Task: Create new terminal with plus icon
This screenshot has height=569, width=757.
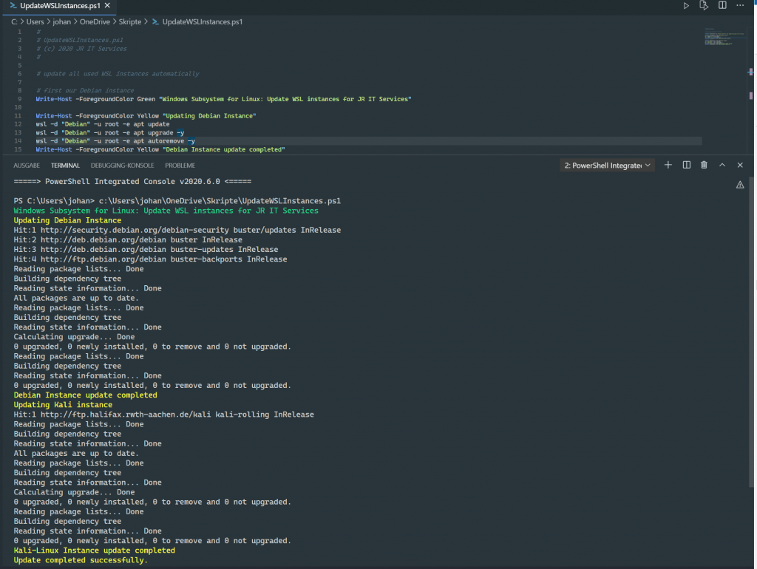Action: coord(668,165)
